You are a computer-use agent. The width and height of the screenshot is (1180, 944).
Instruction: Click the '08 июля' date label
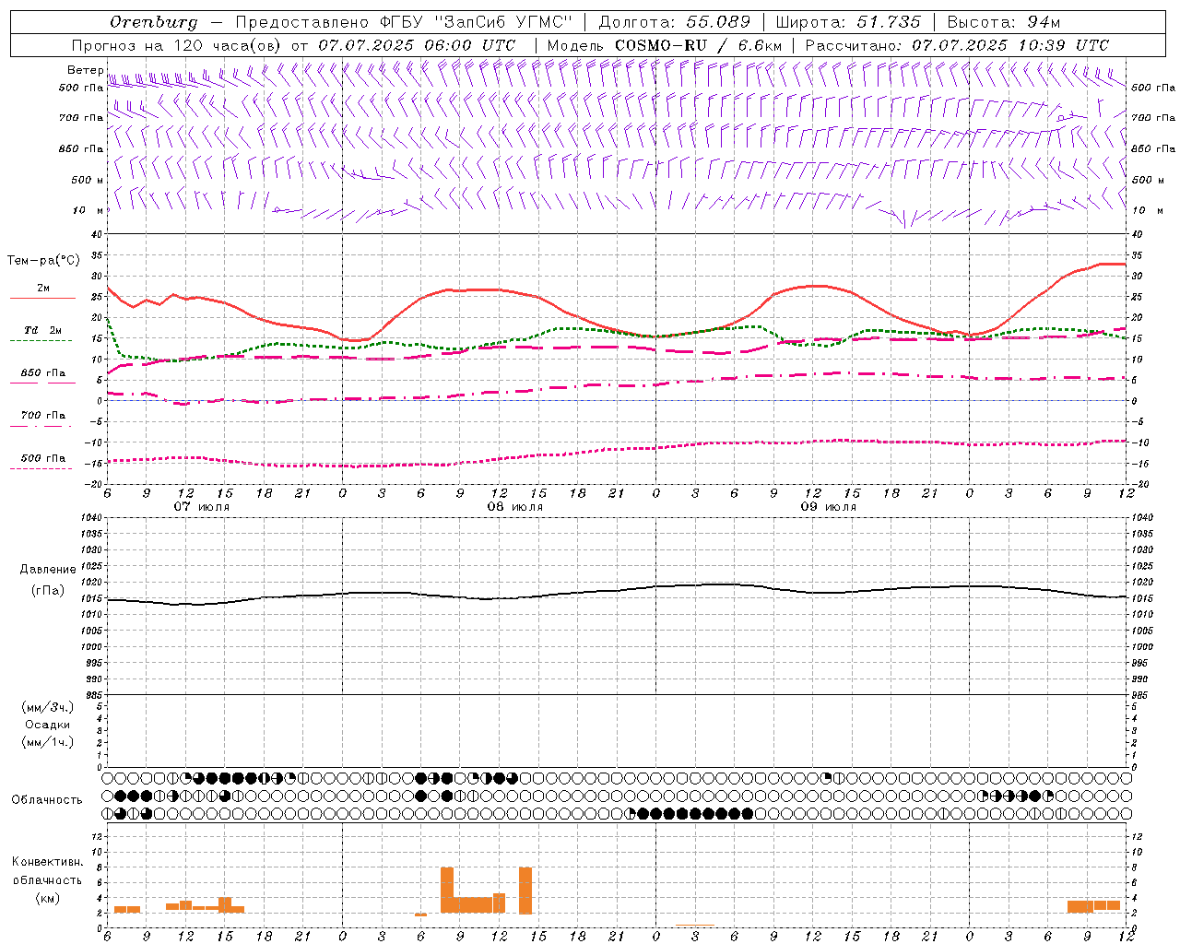pyautogui.click(x=515, y=507)
